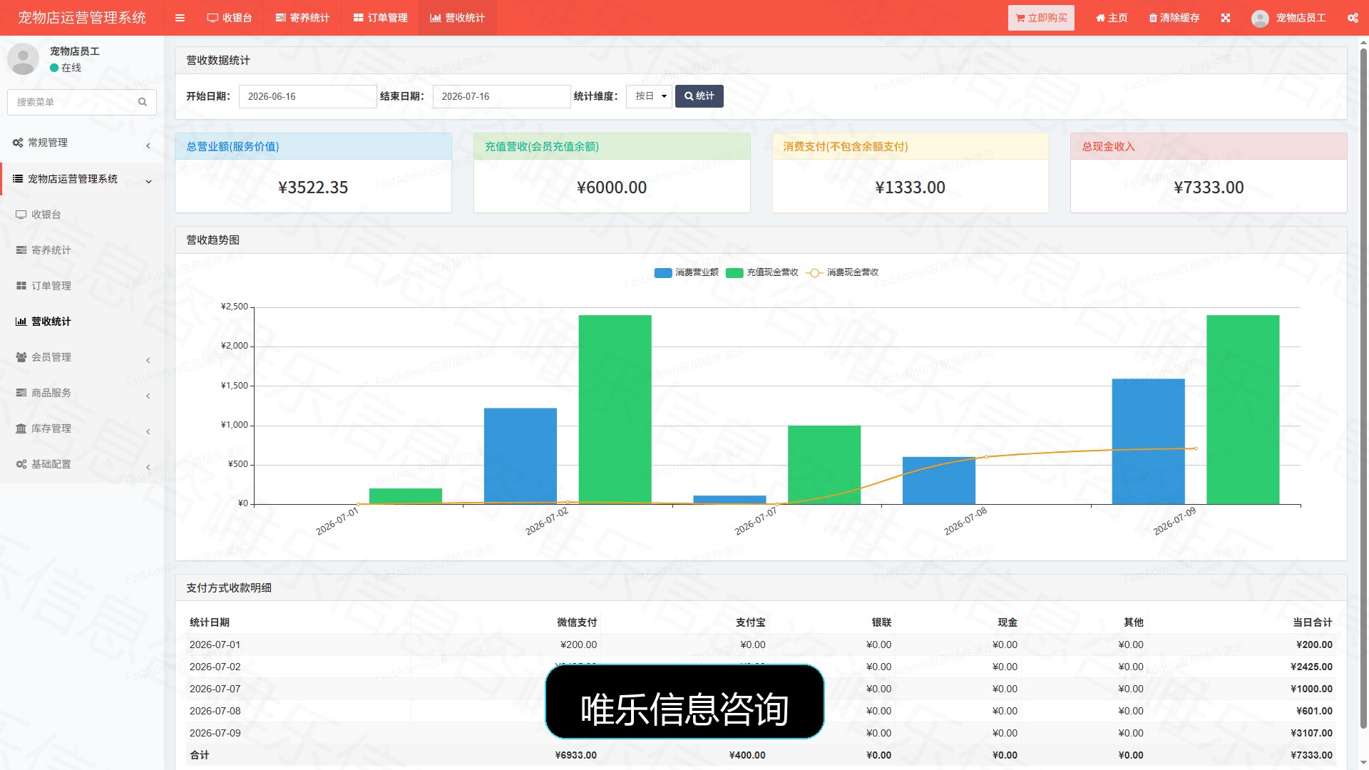The width and height of the screenshot is (1369, 770).
Task: Click the 营收统计 chart icon in top nav
Action: [436, 18]
